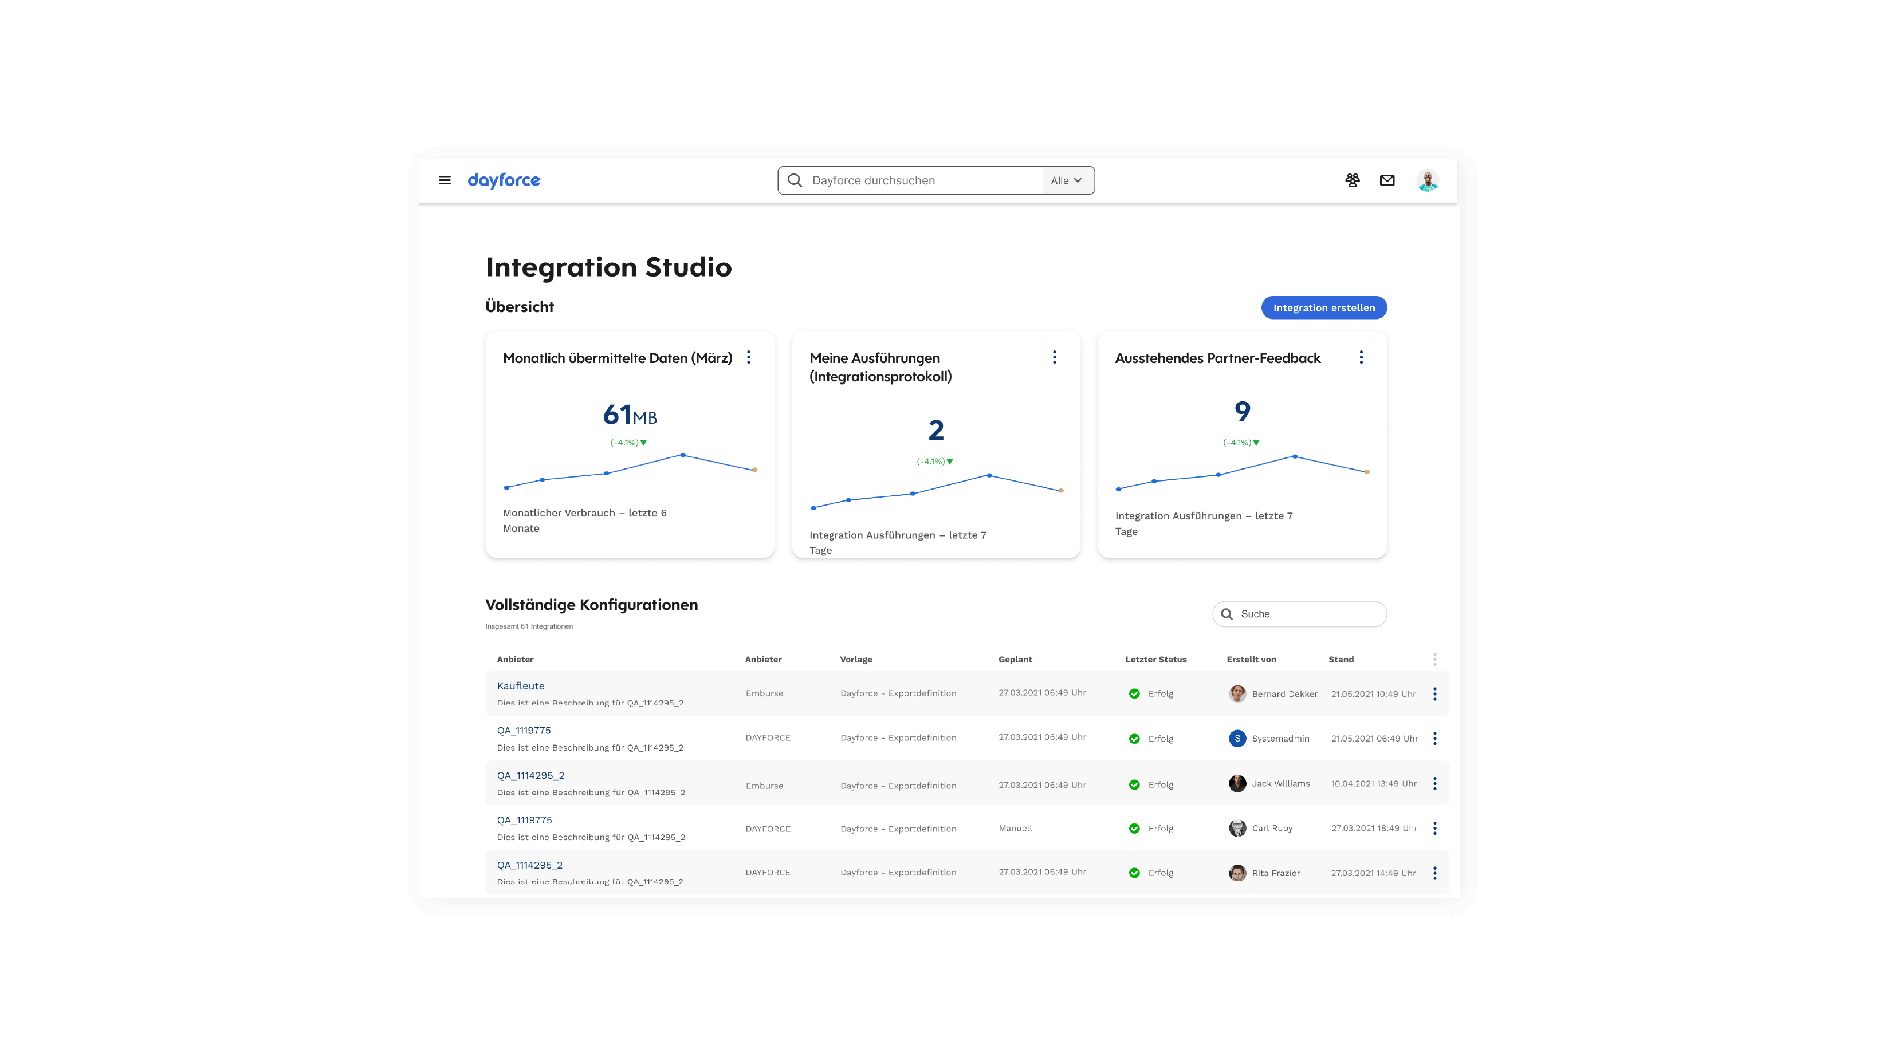Click the dayforce logo

[x=504, y=180]
